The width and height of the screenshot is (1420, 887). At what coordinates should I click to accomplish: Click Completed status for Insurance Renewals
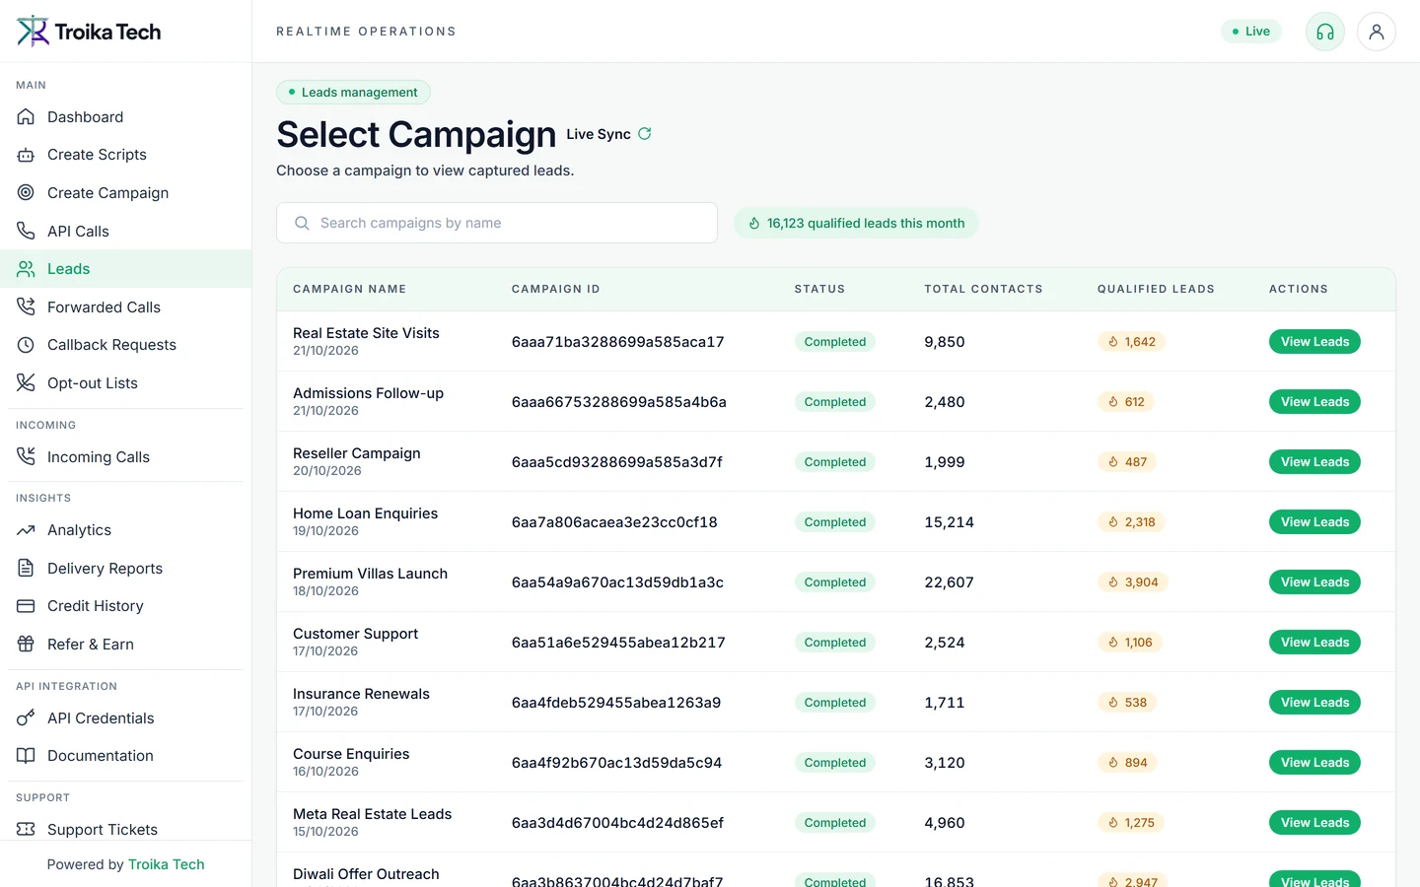tap(834, 703)
